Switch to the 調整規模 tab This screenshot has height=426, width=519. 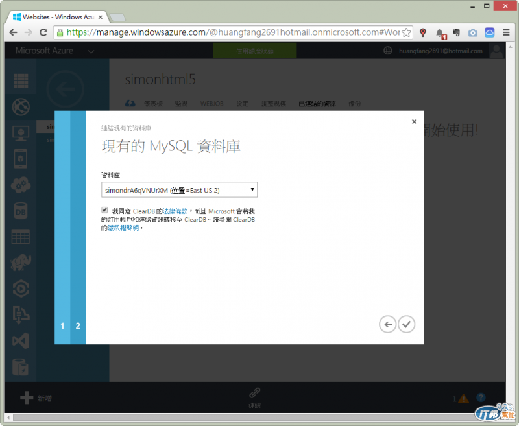pos(273,104)
